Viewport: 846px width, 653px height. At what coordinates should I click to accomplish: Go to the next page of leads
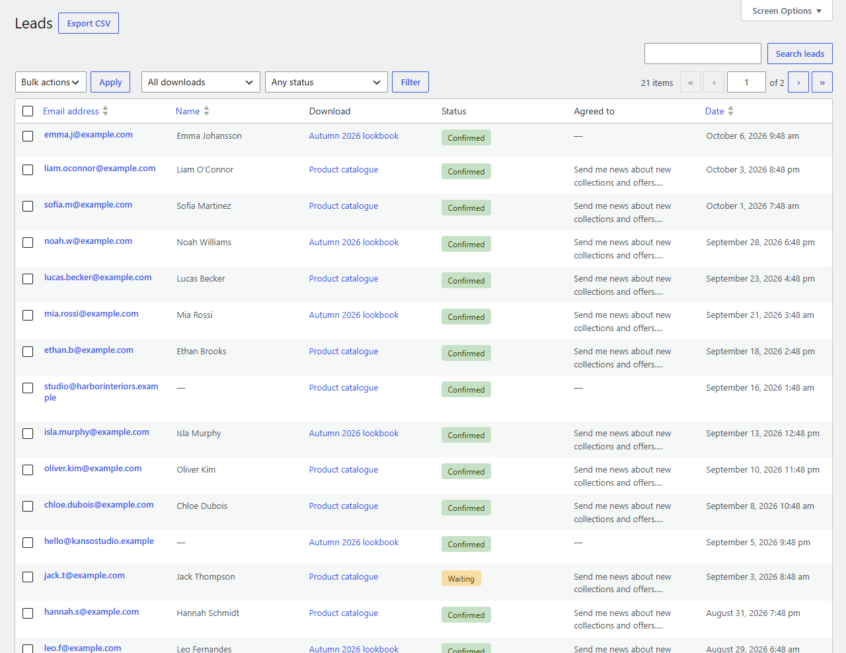(x=798, y=82)
